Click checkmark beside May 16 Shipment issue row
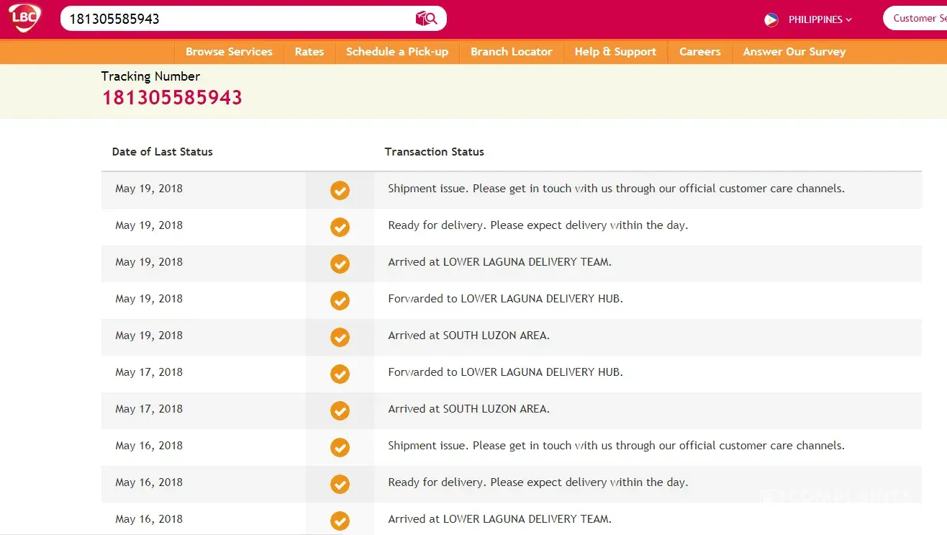This screenshot has height=535, width=947. coord(340,447)
